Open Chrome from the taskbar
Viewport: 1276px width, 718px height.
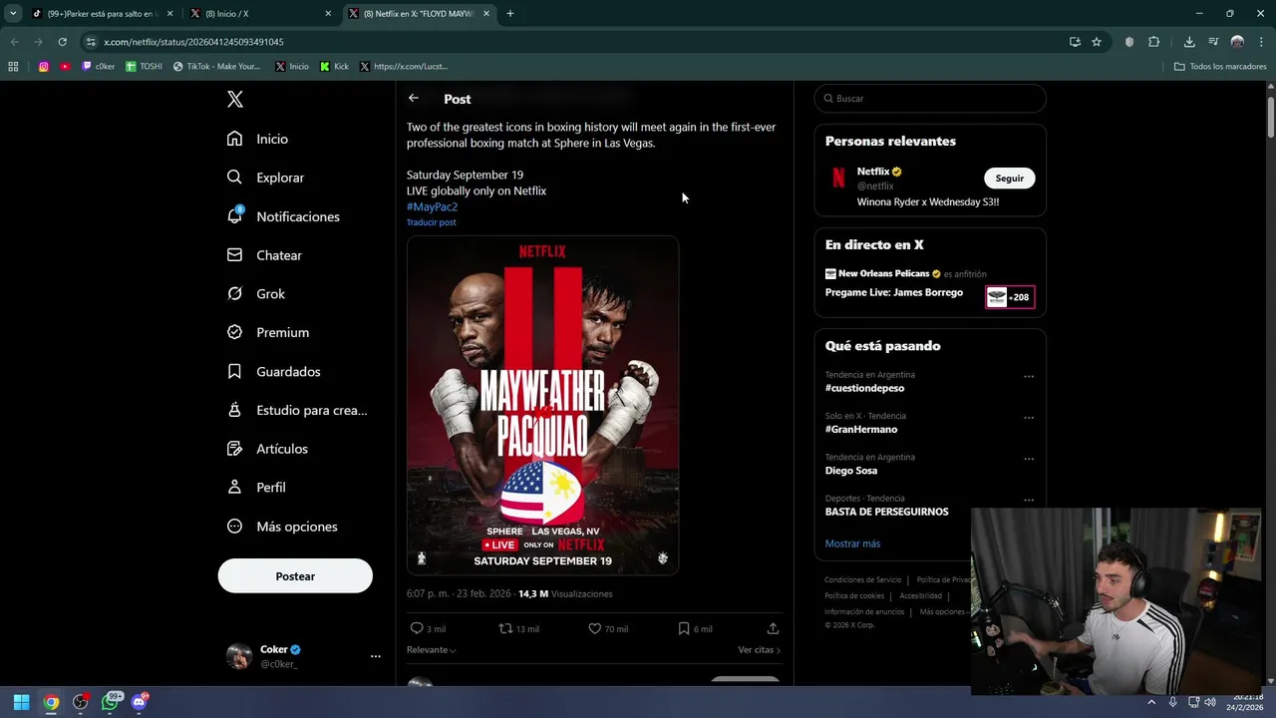[x=51, y=702]
